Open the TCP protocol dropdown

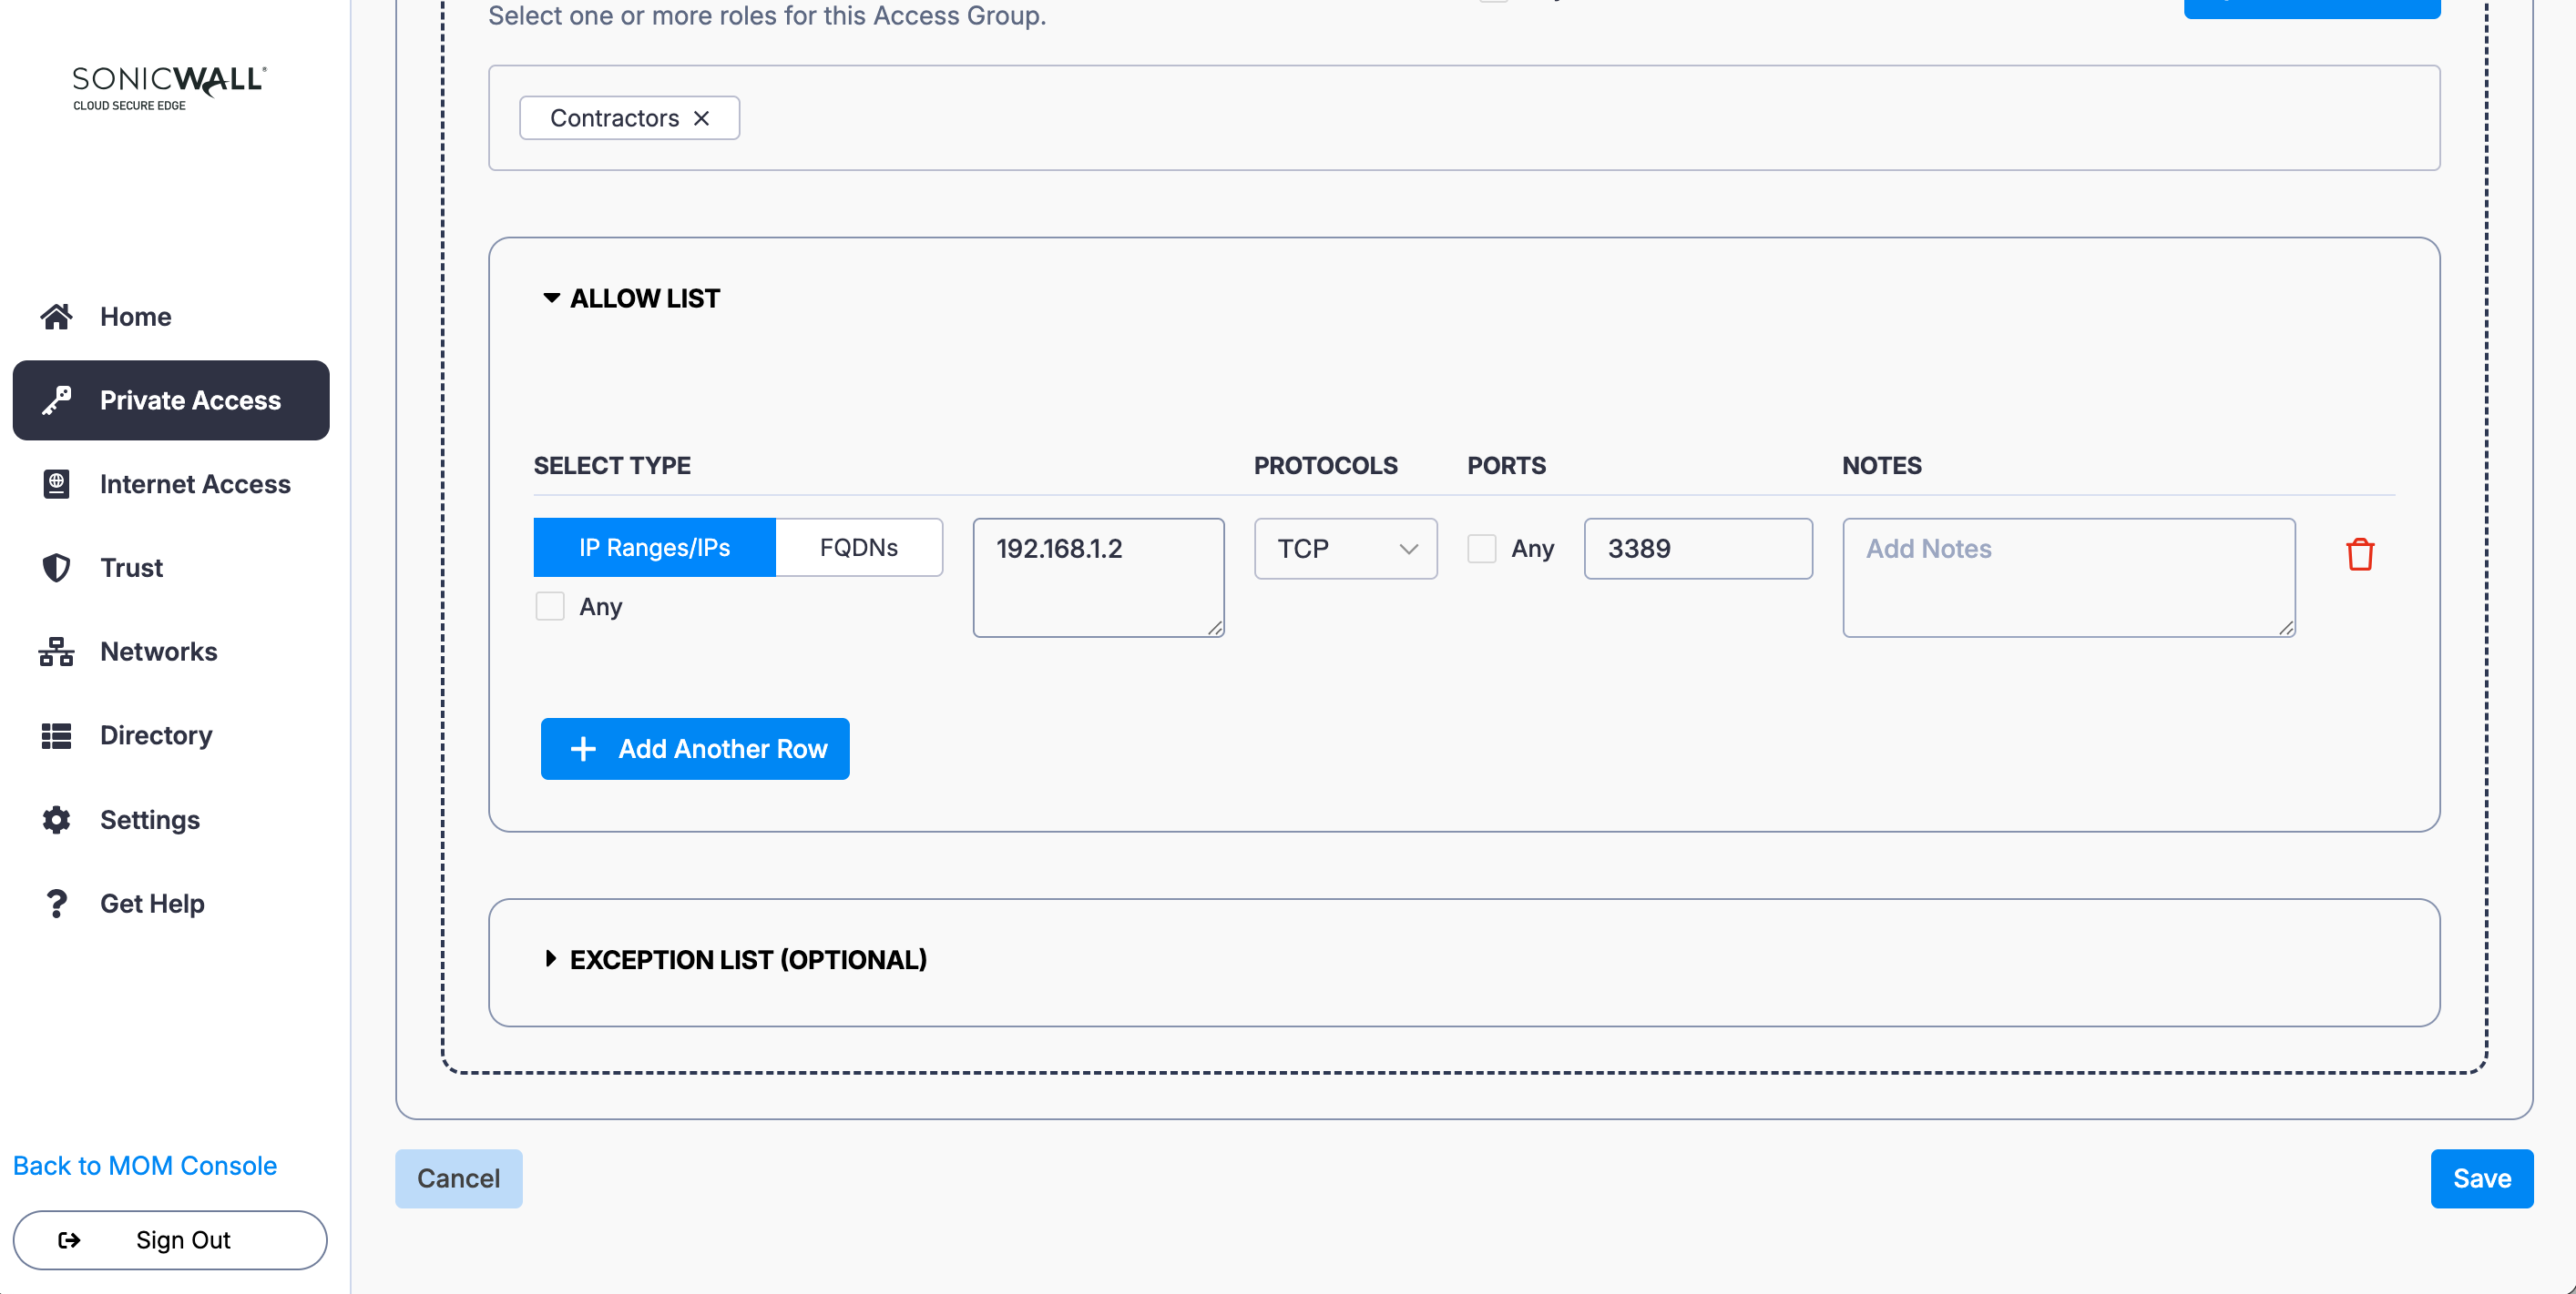click(x=1345, y=549)
